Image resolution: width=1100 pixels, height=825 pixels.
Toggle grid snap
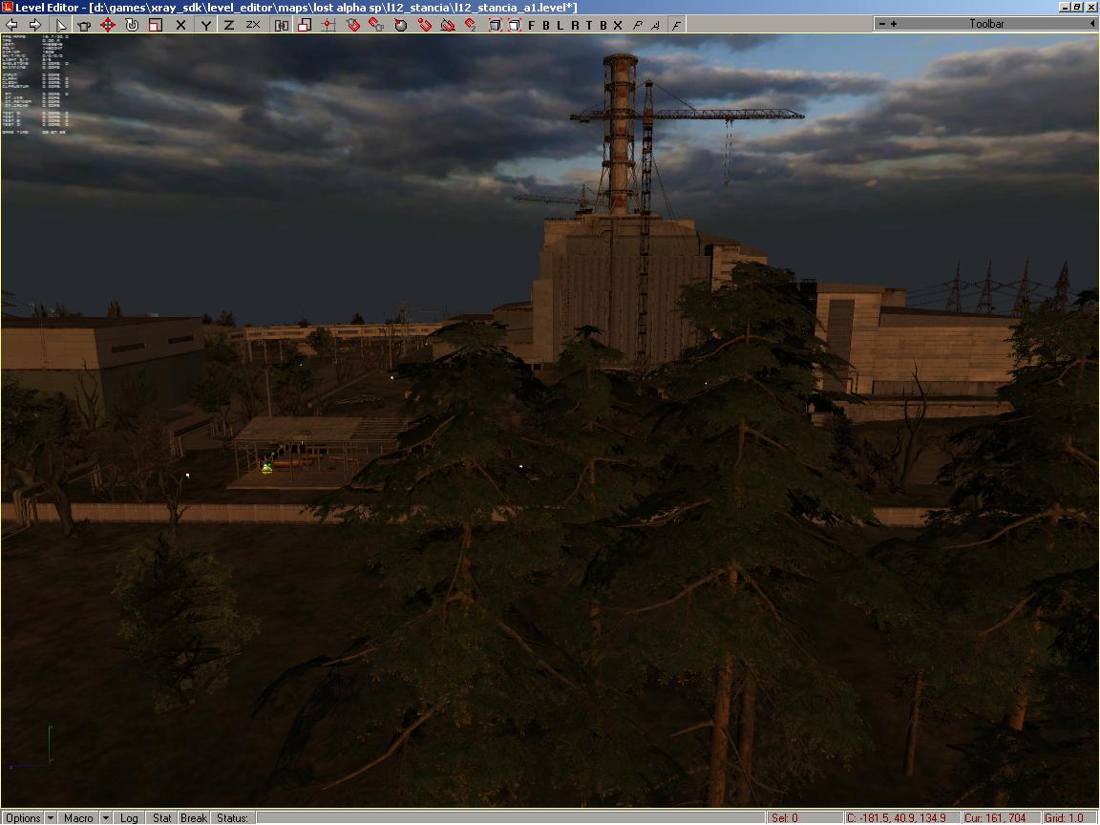pyautogui.click(x=328, y=25)
